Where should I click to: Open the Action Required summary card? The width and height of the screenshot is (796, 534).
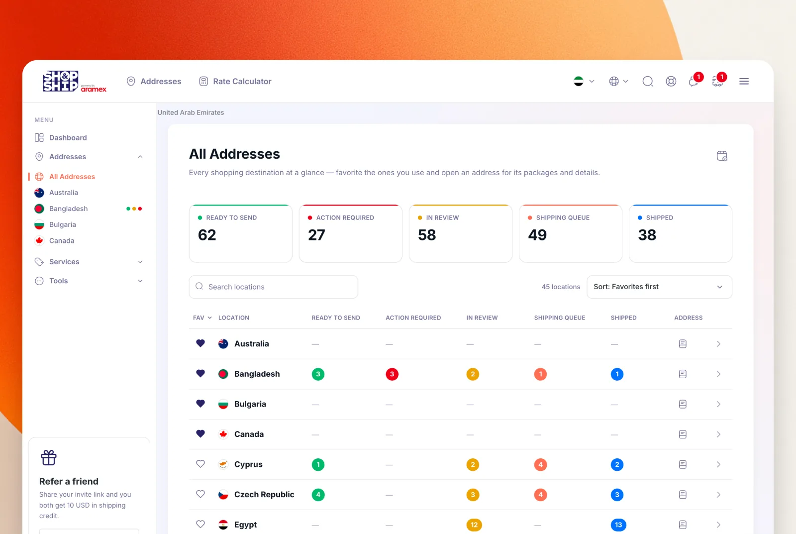click(x=350, y=233)
